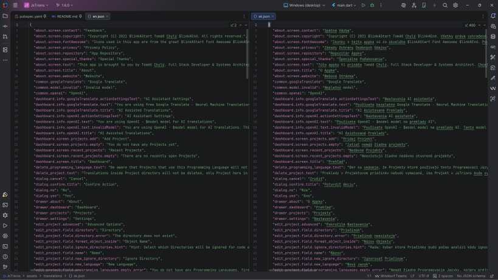
Task: Unpin the pubspec.yaml tab pin icon
Action: click(45, 16)
